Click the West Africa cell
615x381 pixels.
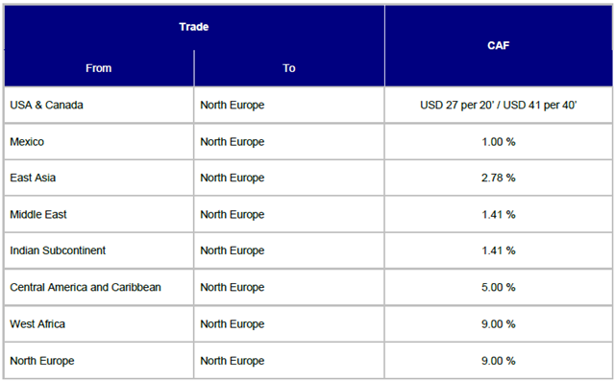99,324
